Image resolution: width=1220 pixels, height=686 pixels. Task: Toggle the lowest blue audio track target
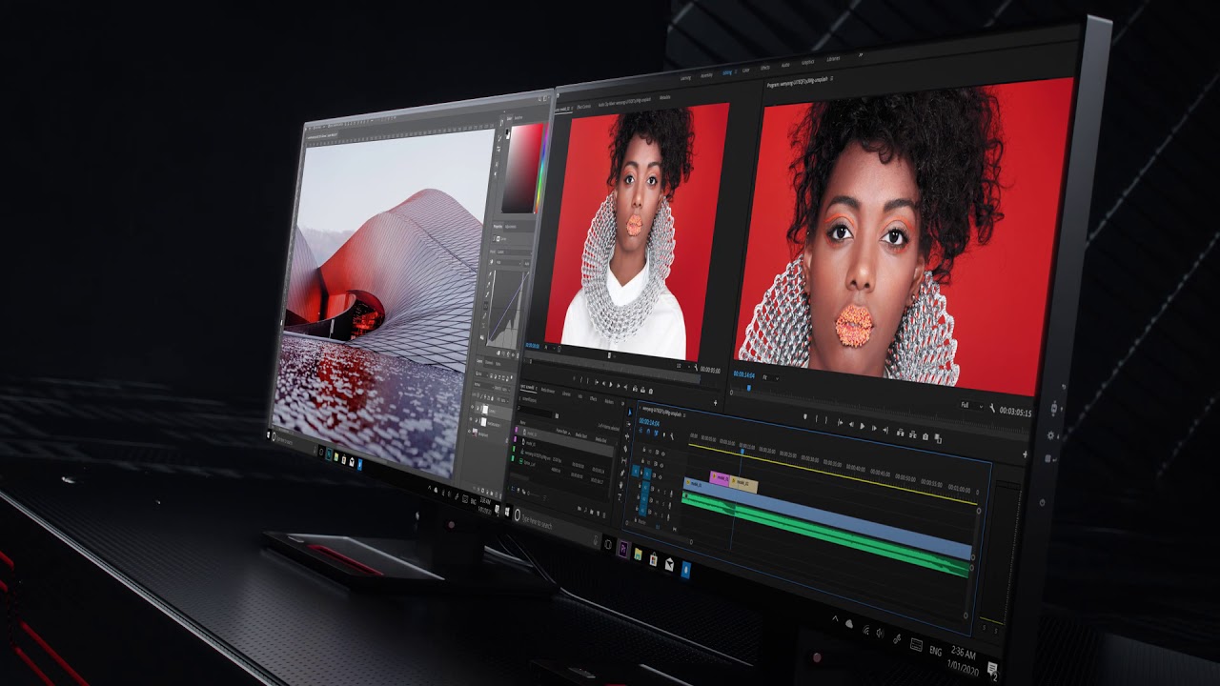tap(646, 509)
